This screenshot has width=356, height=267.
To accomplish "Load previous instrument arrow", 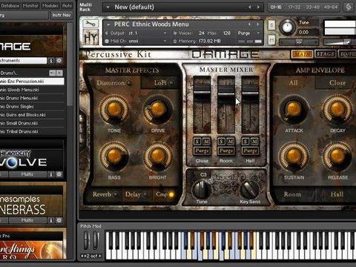I will coord(249,24).
